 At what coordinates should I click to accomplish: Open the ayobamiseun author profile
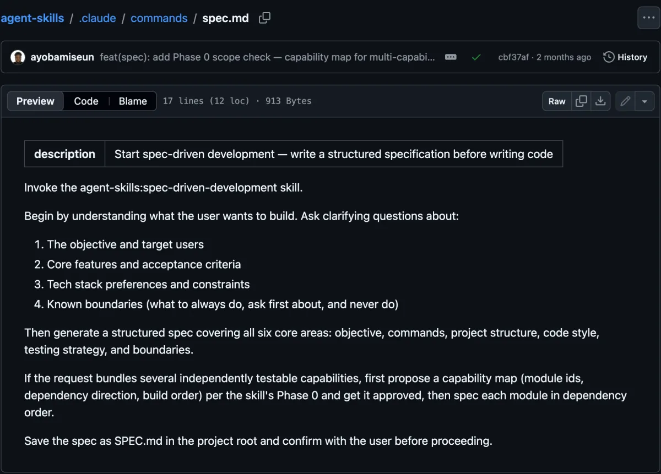(62, 57)
